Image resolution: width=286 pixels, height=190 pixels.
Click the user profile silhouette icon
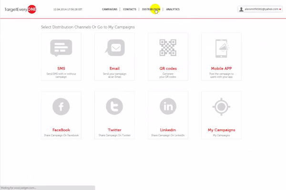(x=241, y=10)
